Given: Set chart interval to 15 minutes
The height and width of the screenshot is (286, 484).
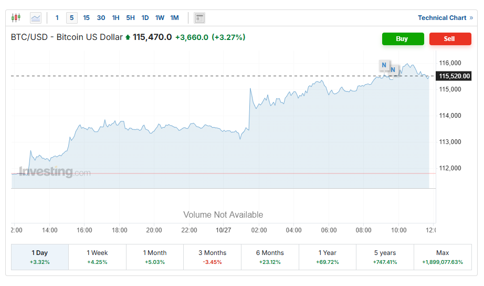Looking at the screenshot, I should pyautogui.click(x=87, y=18).
